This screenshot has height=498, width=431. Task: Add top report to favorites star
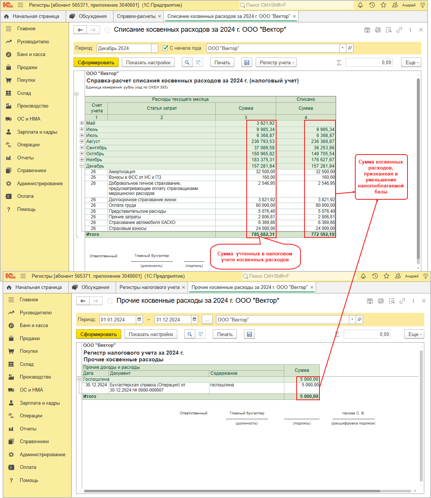pos(107,30)
